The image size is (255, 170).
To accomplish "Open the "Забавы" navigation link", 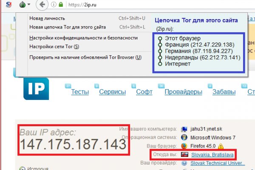I will click(224, 92).
